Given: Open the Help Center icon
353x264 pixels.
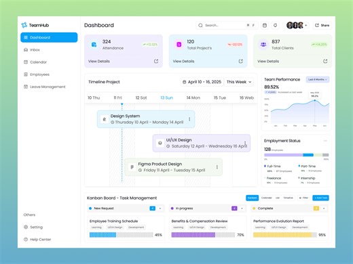Looking at the screenshot, I should coord(26,239).
